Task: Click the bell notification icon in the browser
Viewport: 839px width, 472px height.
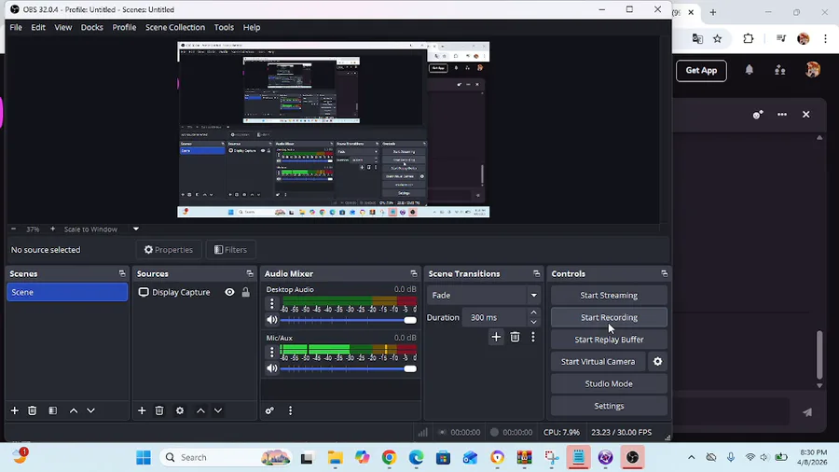Action: click(750, 70)
